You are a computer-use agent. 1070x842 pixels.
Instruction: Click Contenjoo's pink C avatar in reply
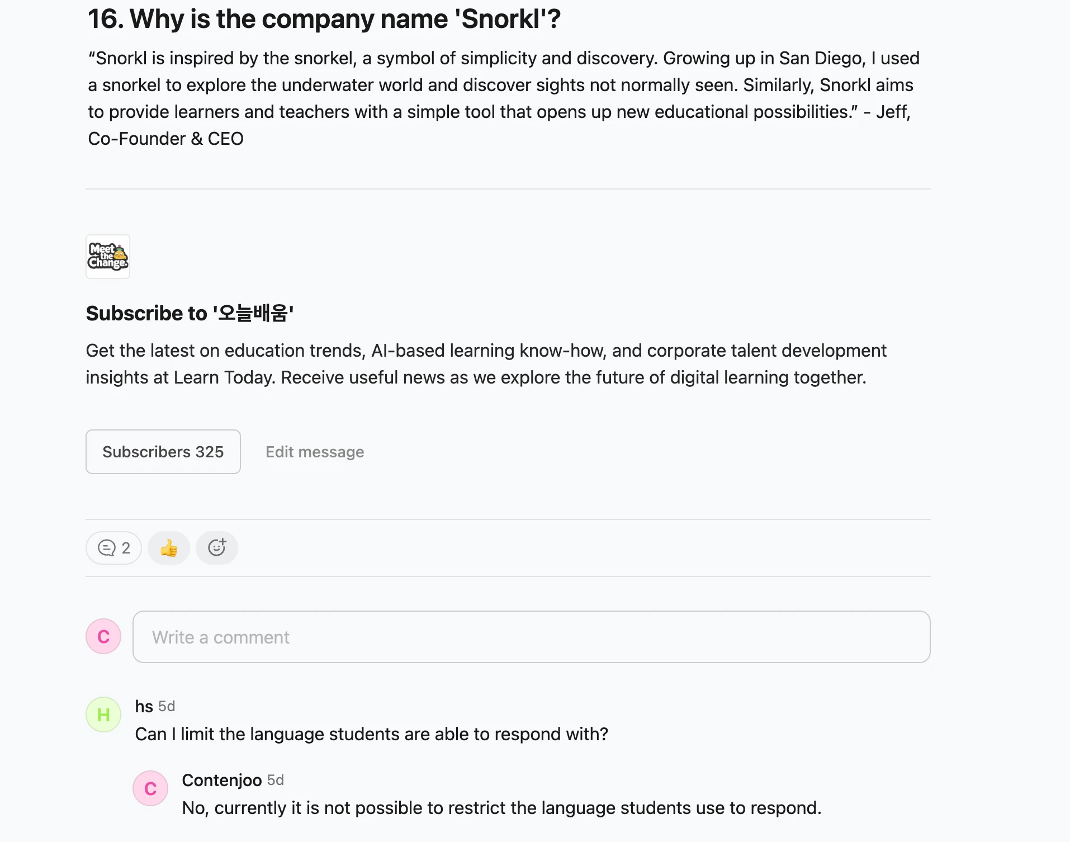150,788
